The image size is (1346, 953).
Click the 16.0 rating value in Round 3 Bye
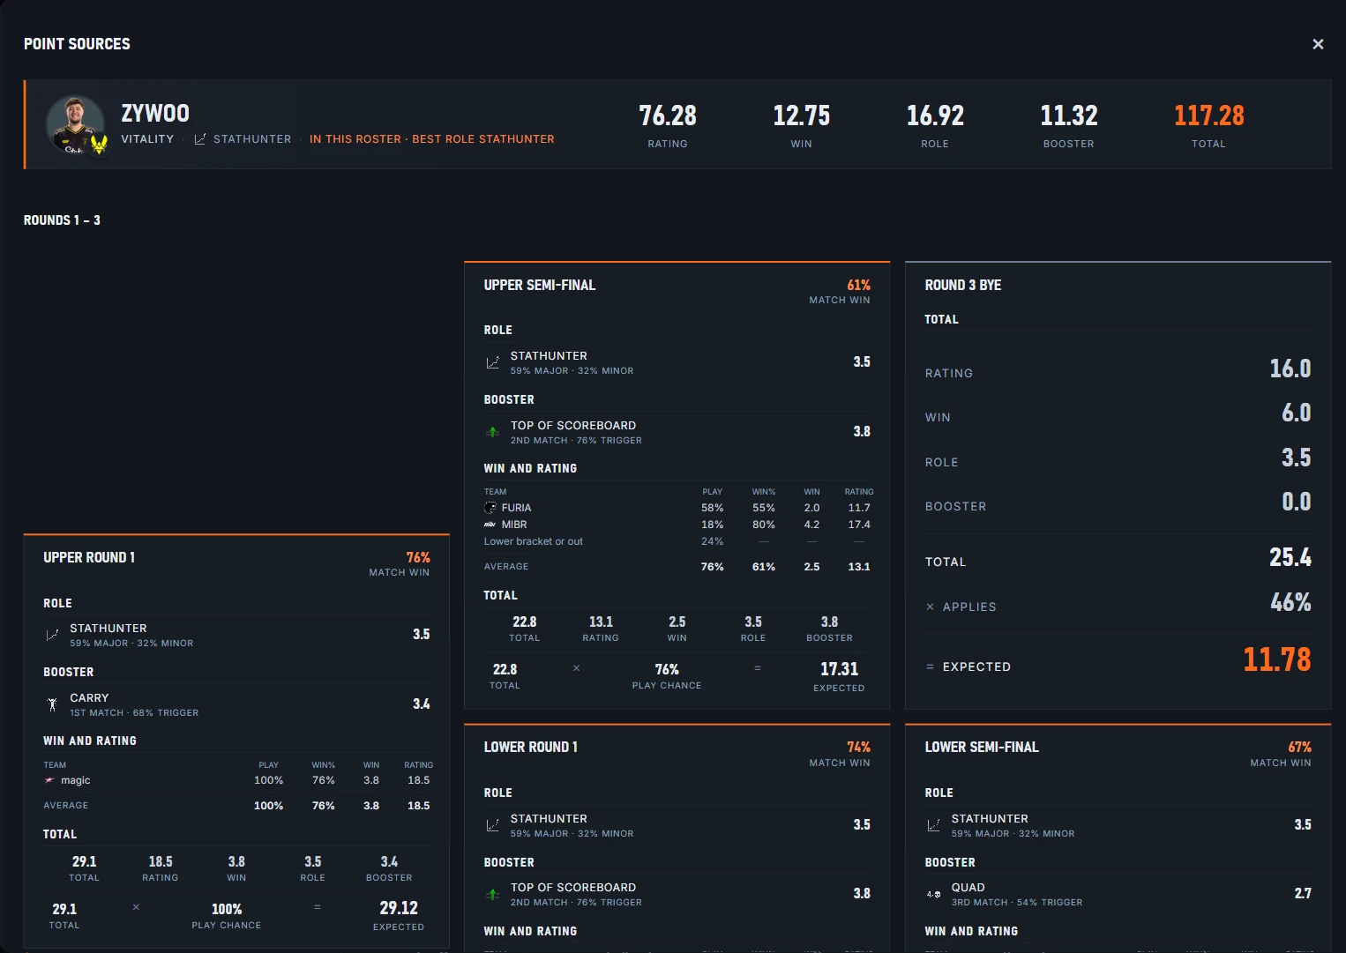[1290, 369]
